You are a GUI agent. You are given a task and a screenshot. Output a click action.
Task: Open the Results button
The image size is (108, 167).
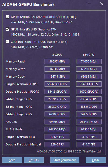point(34,160)
